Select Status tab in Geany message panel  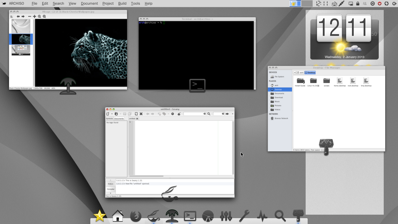[110, 184]
